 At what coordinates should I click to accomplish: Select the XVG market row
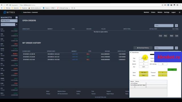[x=9, y=75]
